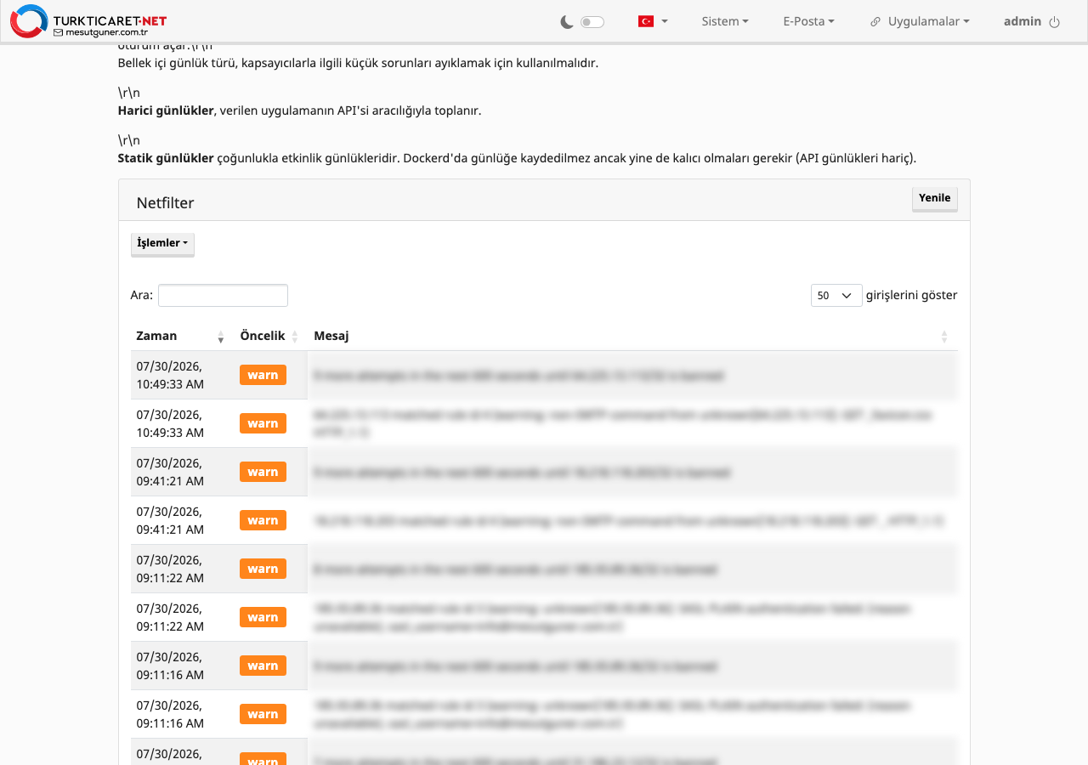Click the admin logout power icon
The width and height of the screenshot is (1088, 765).
(x=1055, y=22)
